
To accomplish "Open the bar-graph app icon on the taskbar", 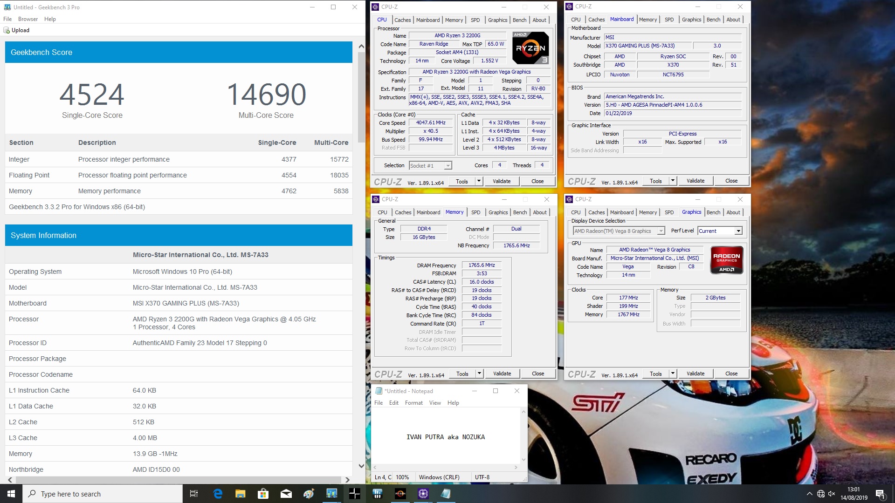I will point(377,494).
